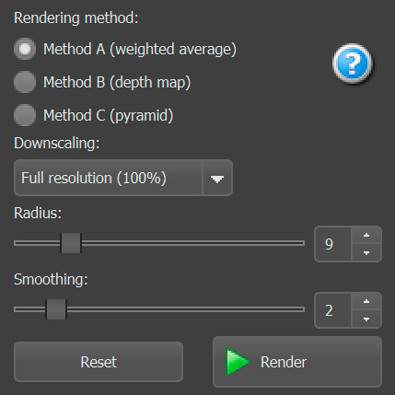Start rendering with the Render button
The height and width of the screenshot is (395, 395).
click(x=297, y=362)
